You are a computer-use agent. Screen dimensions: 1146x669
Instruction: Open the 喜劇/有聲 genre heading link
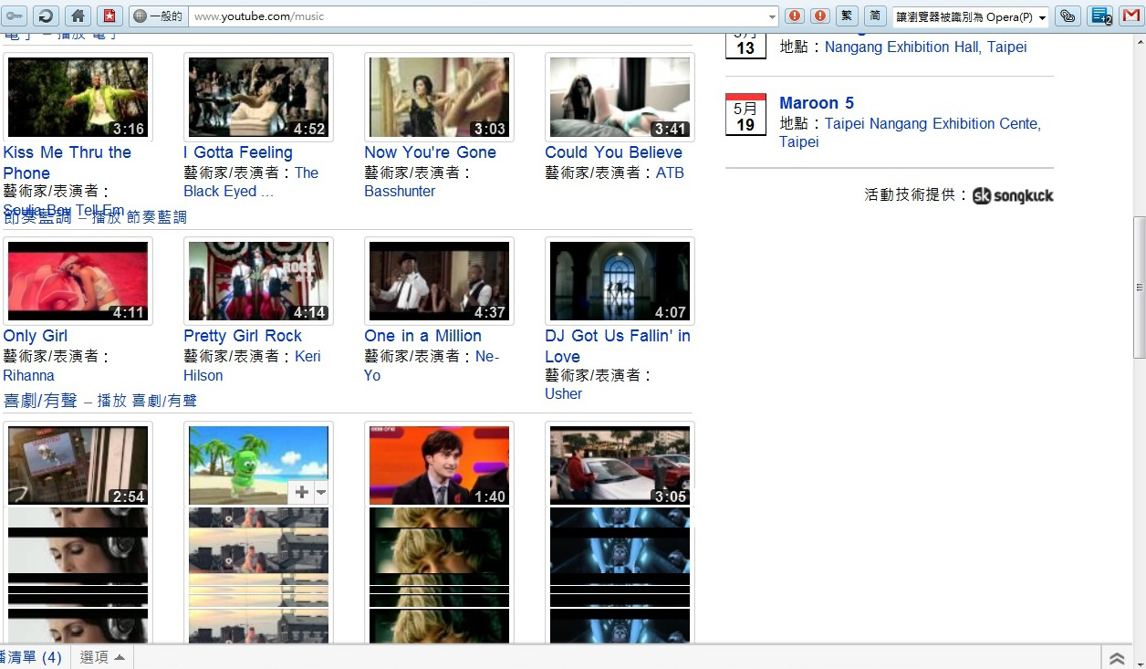40,401
